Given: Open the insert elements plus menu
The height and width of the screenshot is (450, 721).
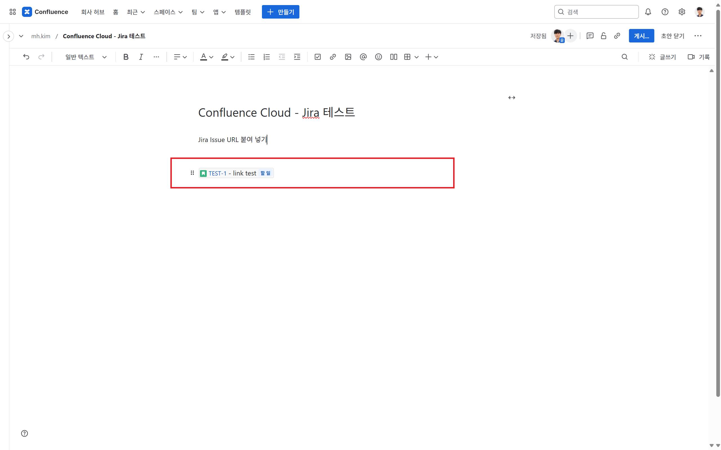Looking at the screenshot, I should [x=431, y=57].
